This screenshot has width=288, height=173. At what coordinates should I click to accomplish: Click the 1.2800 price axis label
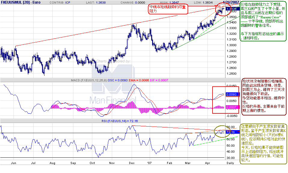[x=231, y=56]
